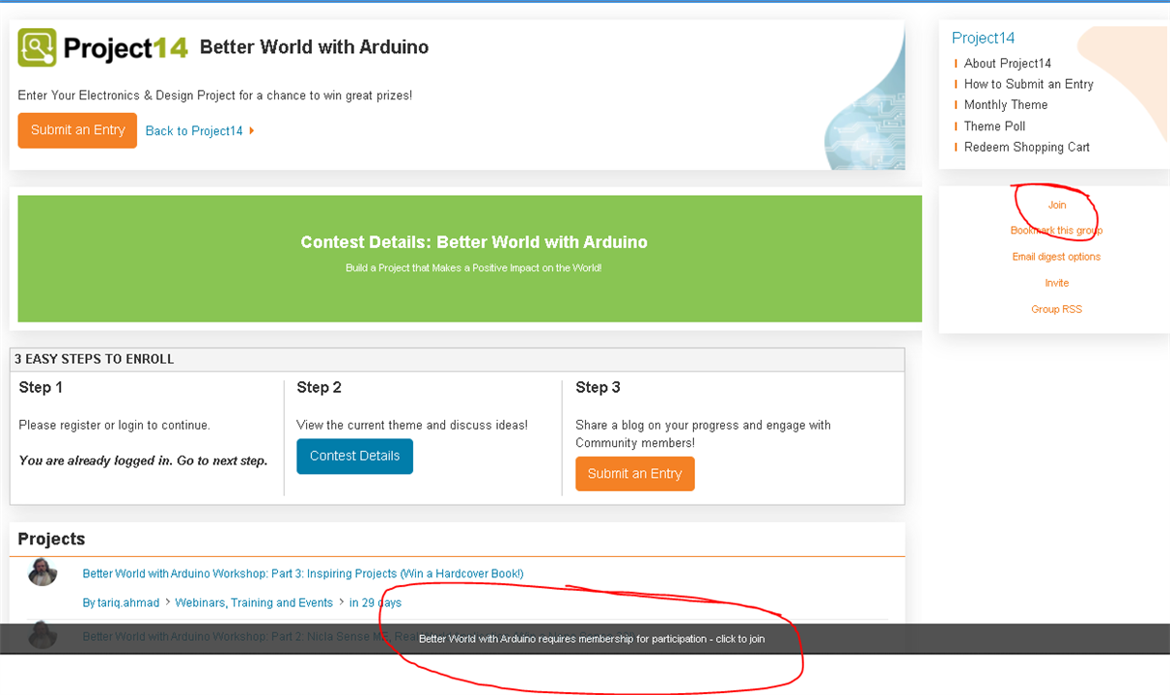
Task: Click Bookmark this group link
Action: pyautogui.click(x=1056, y=231)
